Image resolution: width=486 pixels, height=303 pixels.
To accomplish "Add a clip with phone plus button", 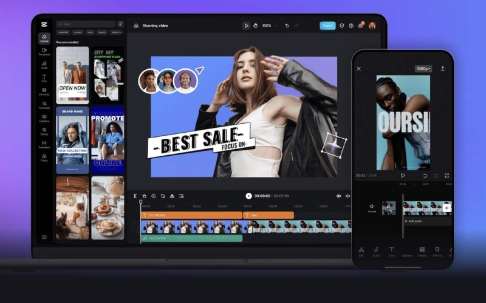I will pyautogui.click(x=447, y=208).
